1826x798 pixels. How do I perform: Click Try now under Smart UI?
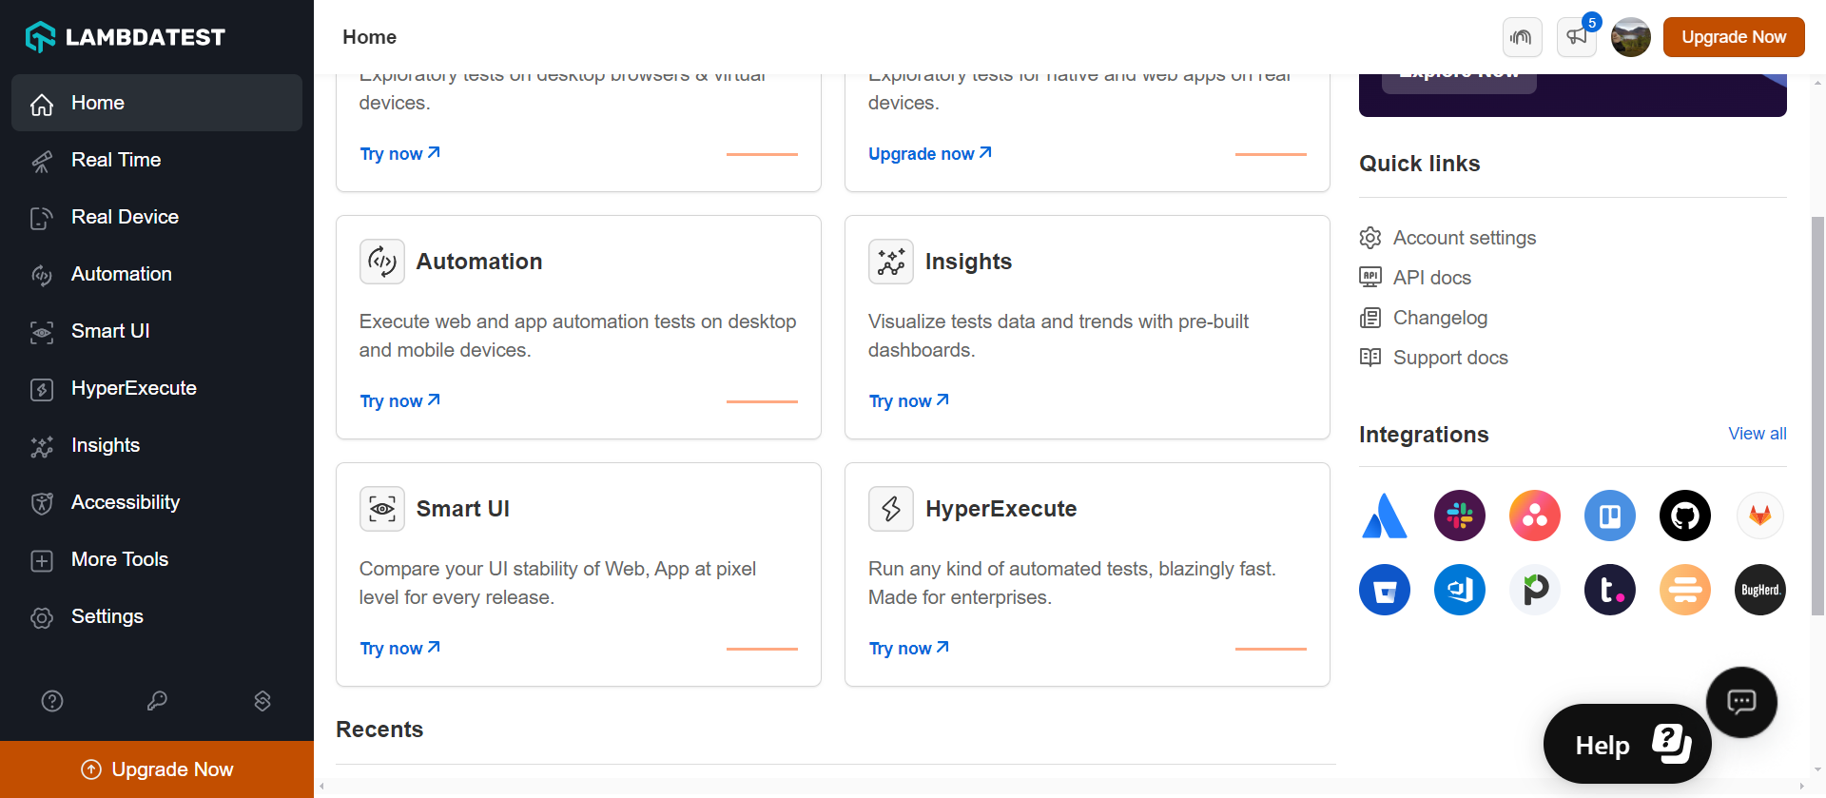click(x=399, y=649)
